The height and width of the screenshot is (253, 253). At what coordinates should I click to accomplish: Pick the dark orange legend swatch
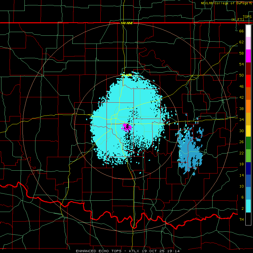(x=248, y=94)
